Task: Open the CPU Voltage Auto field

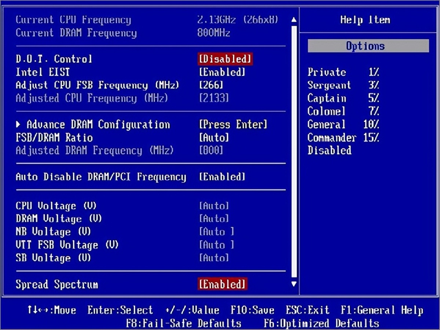Action: 214,206
